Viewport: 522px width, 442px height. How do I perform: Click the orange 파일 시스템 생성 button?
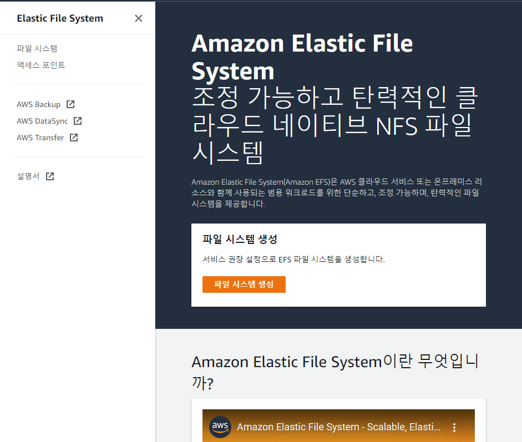coord(244,284)
